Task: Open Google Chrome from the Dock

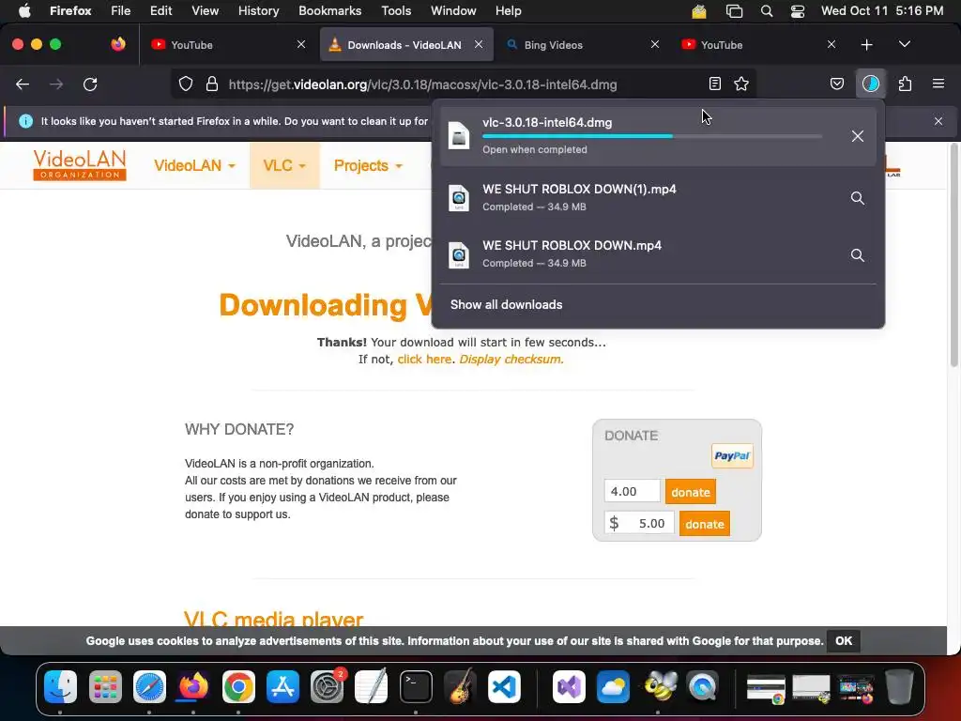Action: (238, 686)
